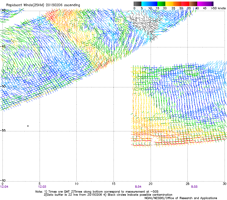The width and height of the screenshot is (227, 200).
Task: Click the brown 35-40 knots legend segment
Action: coord(193,4)
